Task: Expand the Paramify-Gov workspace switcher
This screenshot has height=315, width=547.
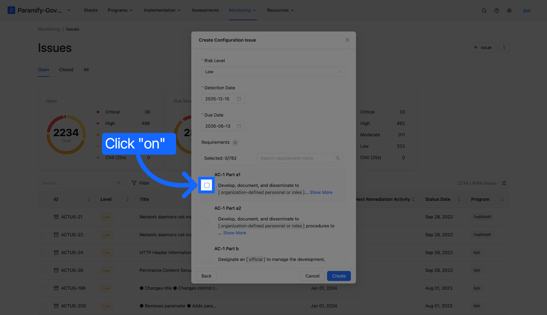Action: (x=69, y=10)
